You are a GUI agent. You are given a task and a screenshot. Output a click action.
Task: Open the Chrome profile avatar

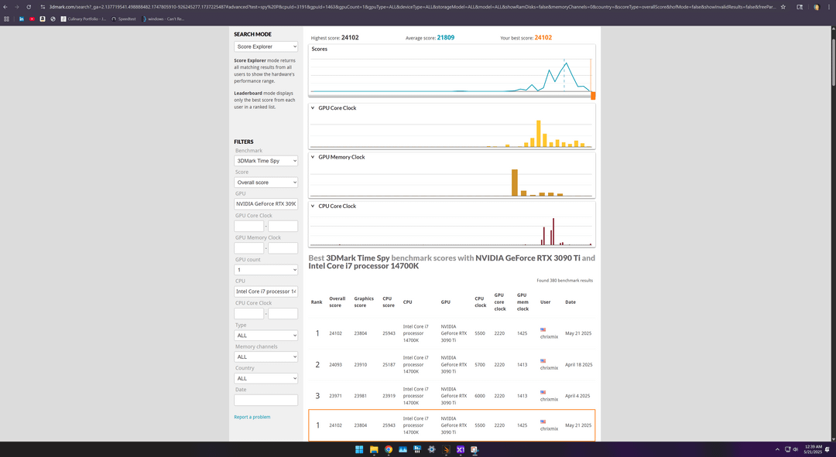[x=816, y=7]
